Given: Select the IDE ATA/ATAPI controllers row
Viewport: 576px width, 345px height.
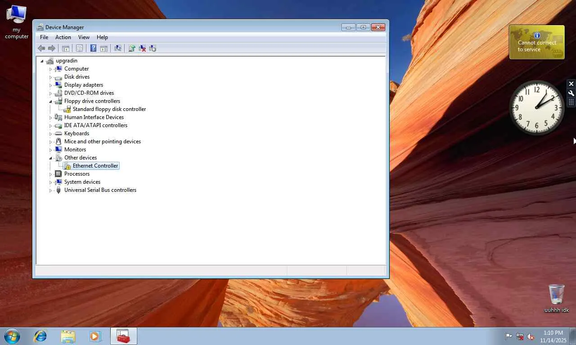Looking at the screenshot, I should click(x=96, y=125).
